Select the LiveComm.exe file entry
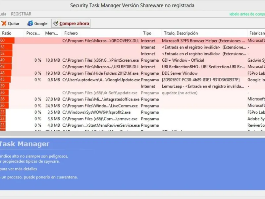Image resolution: width=265 pixels, height=199 pixels. [100, 106]
